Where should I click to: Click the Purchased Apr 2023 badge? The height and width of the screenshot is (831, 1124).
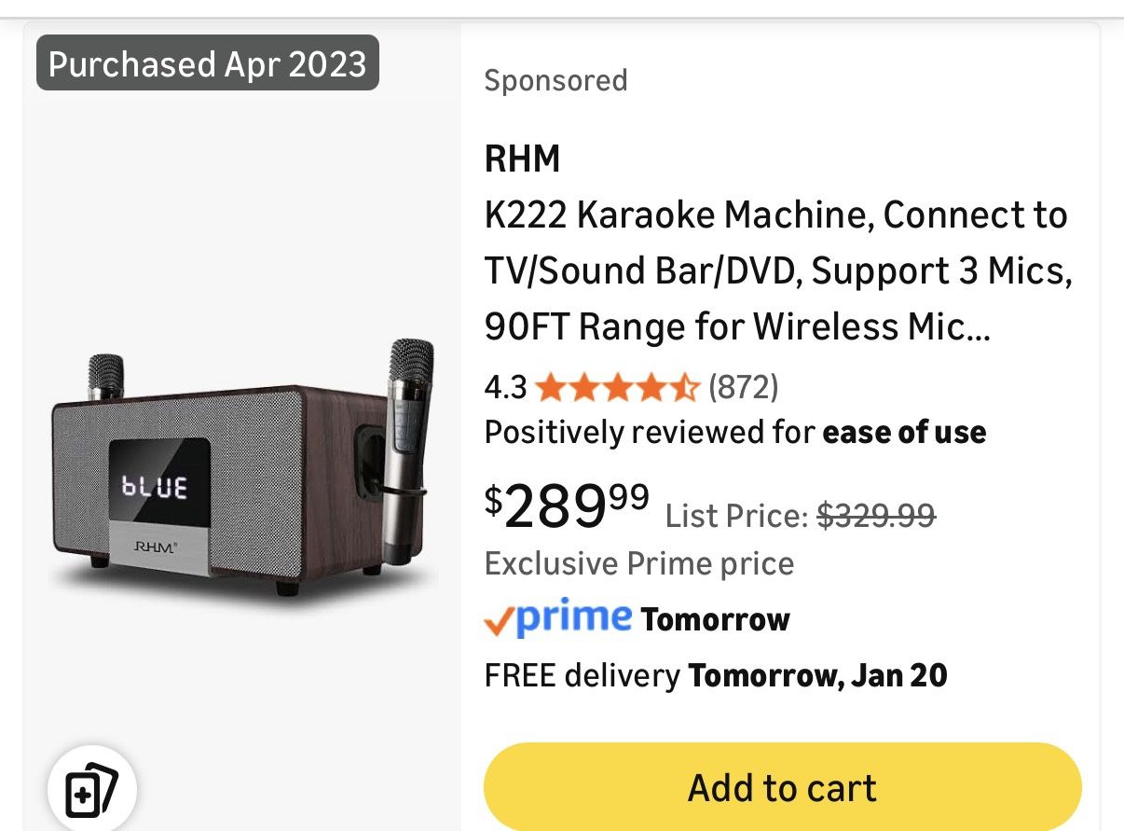pyautogui.click(x=207, y=63)
